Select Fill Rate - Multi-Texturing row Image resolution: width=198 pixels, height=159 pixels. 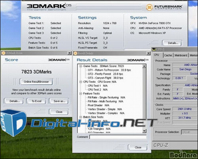click(105, 102)
